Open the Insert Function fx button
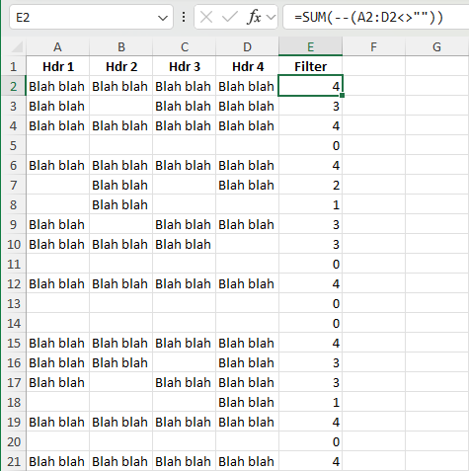Viewport: 469px width, 471px height. 254,17
